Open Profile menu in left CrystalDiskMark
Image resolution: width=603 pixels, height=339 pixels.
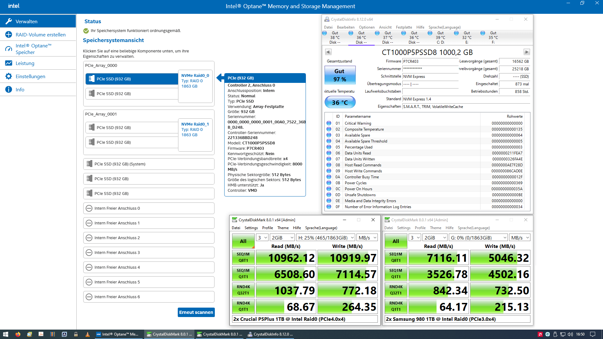[x=267, y=228]
